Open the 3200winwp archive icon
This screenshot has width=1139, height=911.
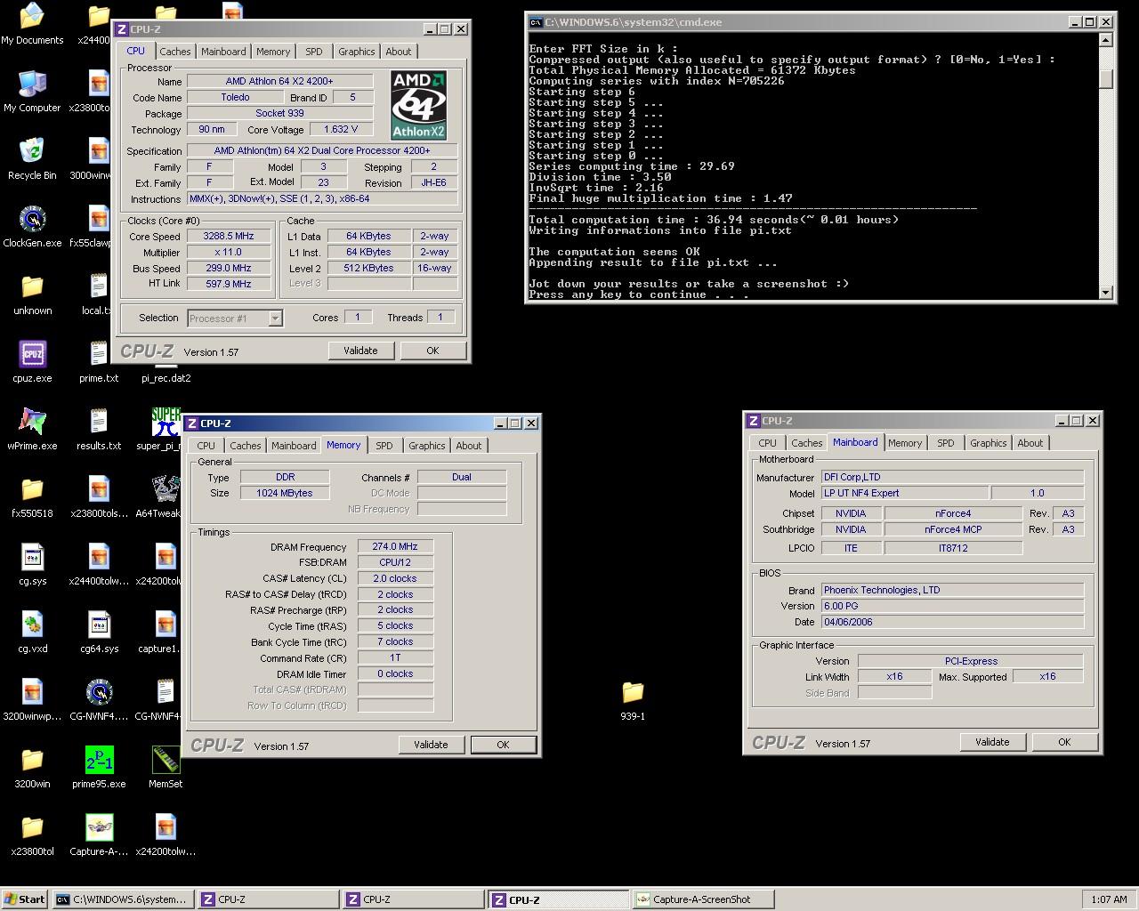point(32,700)
